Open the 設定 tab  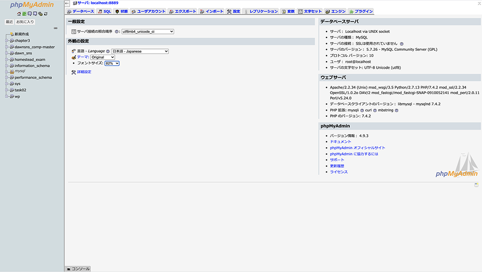(233, 11)
